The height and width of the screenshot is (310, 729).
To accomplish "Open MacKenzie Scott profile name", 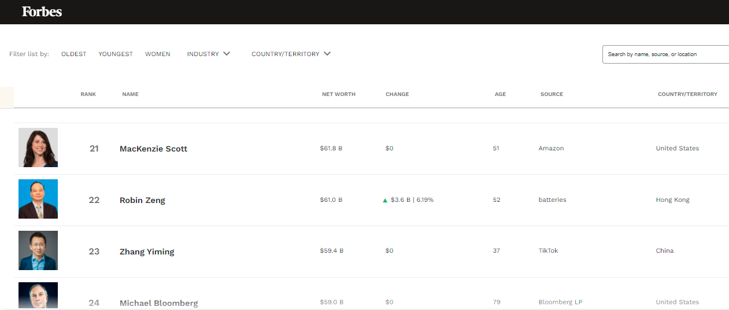I will click(153, 149).
